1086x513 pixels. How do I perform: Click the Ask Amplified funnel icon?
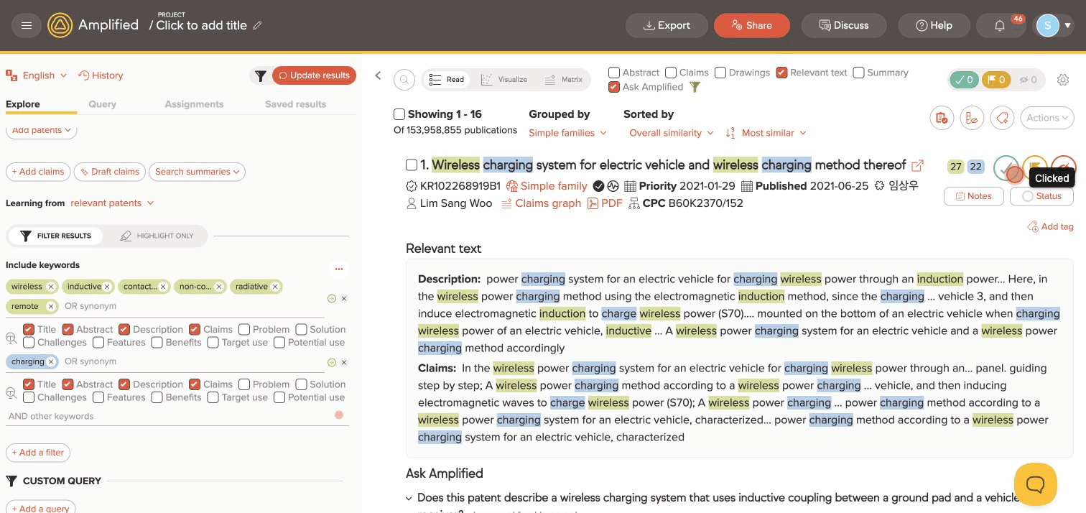(x=695, y=87)
